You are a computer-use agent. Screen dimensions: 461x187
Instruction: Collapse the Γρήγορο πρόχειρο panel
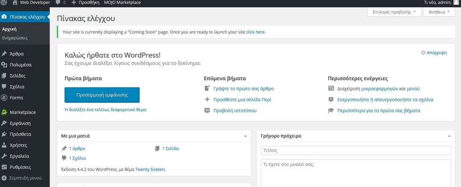tap(449, 136)
